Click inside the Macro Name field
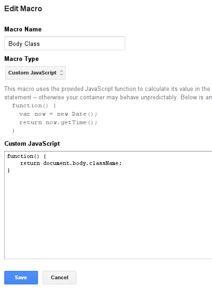This screenshot has width=212, height=291. pyautogui.click(x=65, y=44)
